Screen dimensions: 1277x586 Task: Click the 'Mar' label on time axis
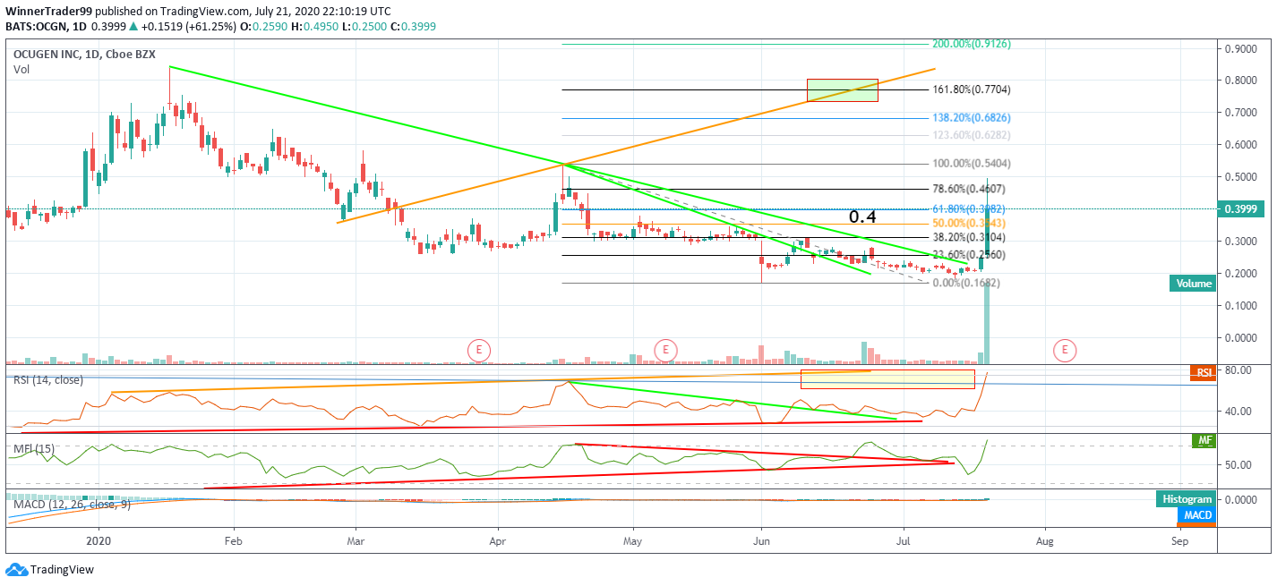356,541
